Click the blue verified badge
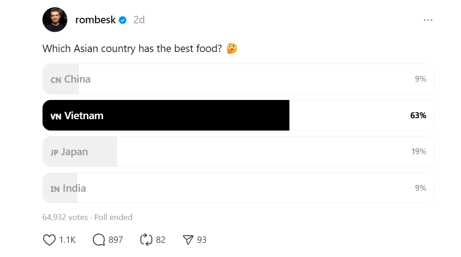The width and height of the screenshot is (461, 257). tap(123, 20)
